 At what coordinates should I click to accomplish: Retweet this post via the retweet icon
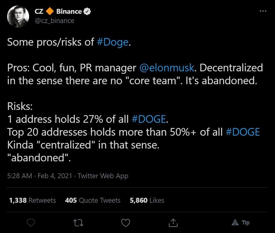point(78,223)
